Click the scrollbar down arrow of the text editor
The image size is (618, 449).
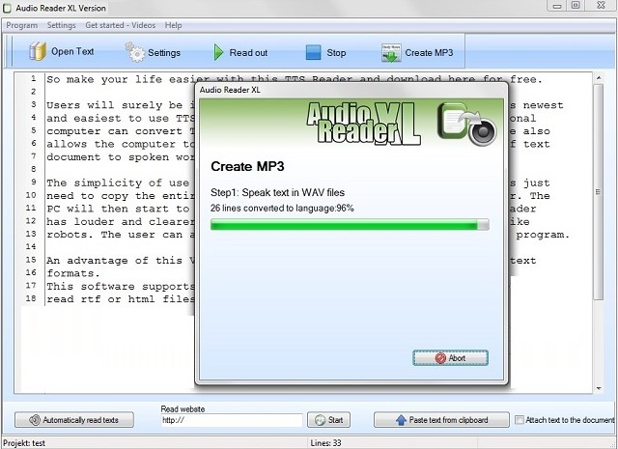tap(599, 388)
